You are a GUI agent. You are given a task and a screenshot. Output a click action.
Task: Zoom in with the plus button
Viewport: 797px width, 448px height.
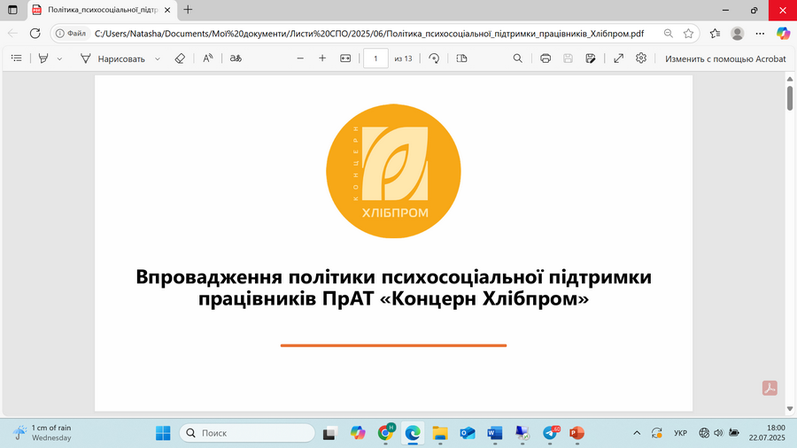click(x=322, y=58)
